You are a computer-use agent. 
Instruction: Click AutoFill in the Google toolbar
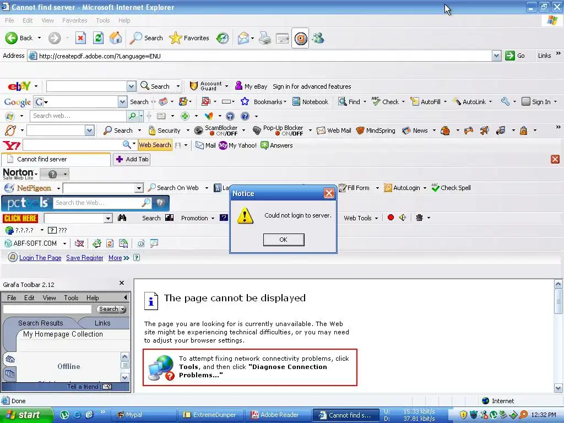click(426, 102)
